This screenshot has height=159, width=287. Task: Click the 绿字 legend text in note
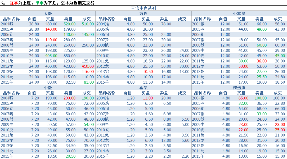tap(39, 3)
